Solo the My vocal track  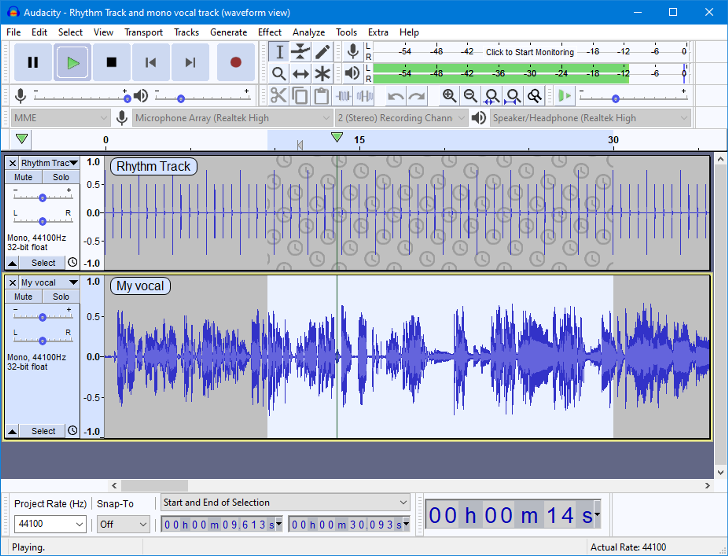click(x=61, y=297)
